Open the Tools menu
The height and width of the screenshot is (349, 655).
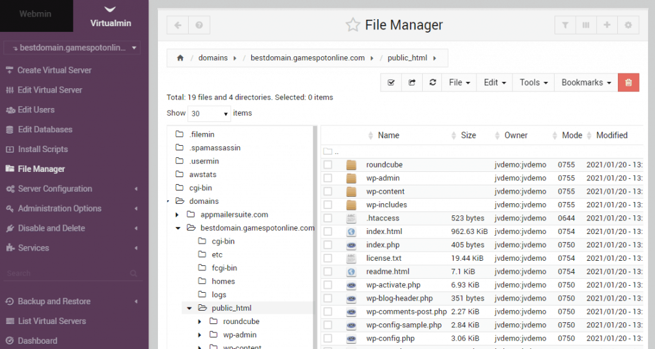[x=533, y=82]
